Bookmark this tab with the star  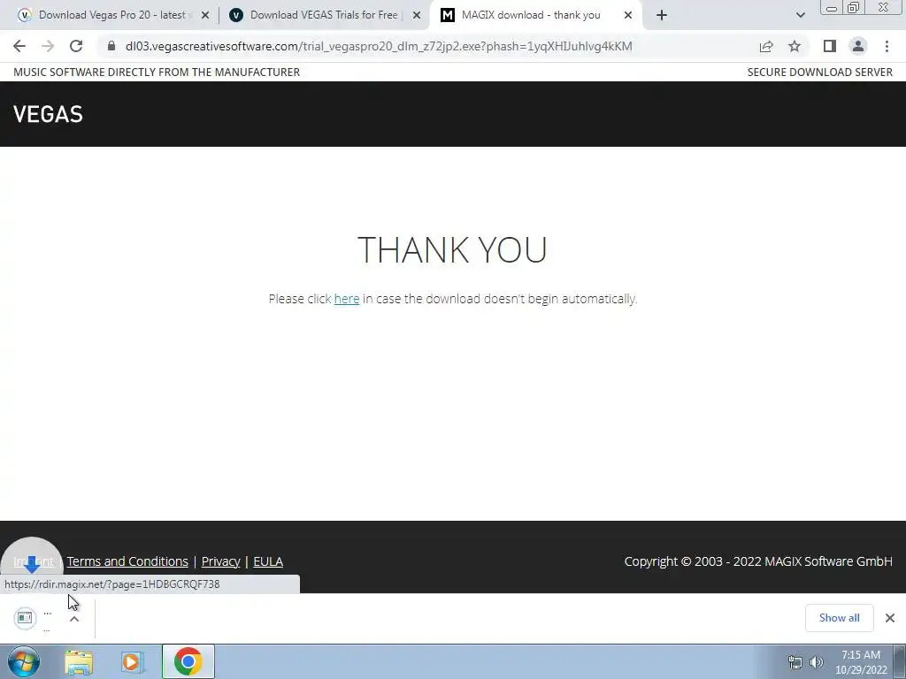tap(795, 46)
